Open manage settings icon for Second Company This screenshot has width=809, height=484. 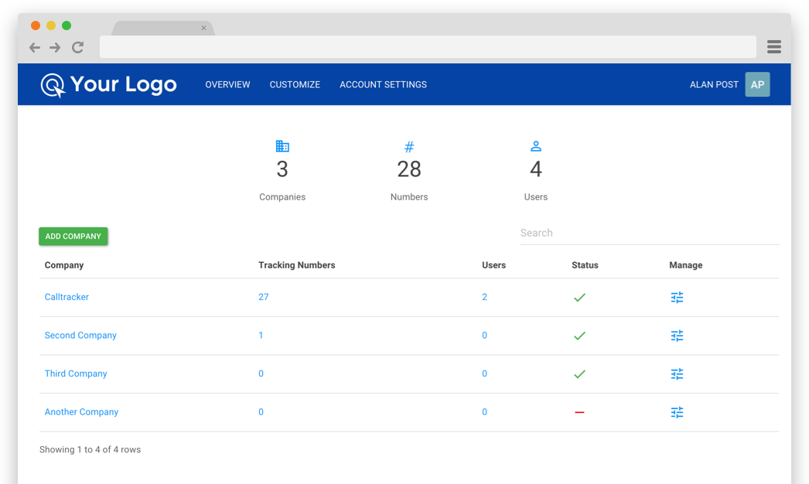tap(677, 336)
